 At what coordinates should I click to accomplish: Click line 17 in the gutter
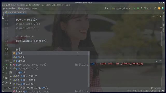[7, 49]
